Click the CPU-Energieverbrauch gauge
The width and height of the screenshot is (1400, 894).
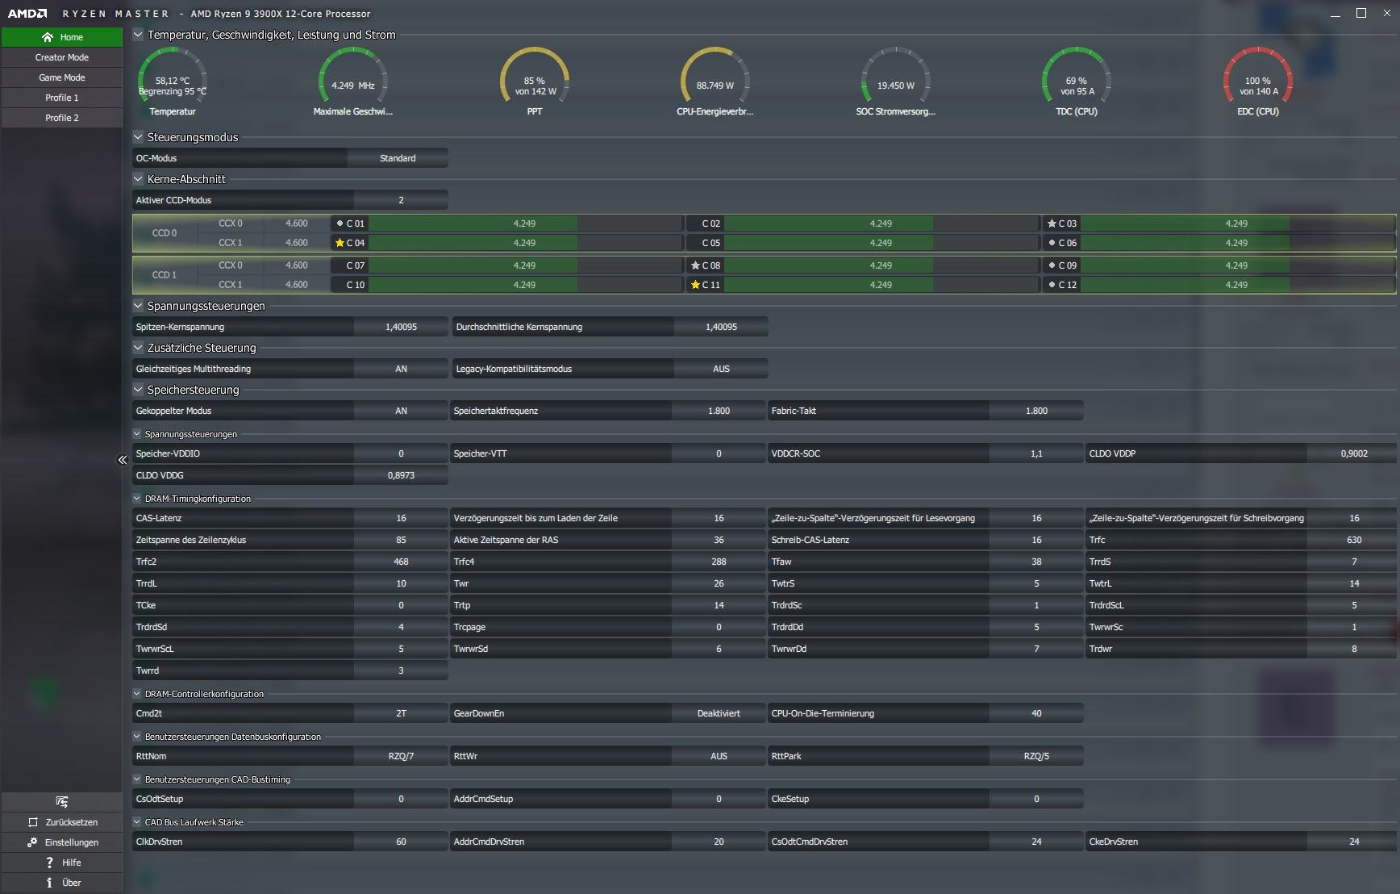click(715, 81)
